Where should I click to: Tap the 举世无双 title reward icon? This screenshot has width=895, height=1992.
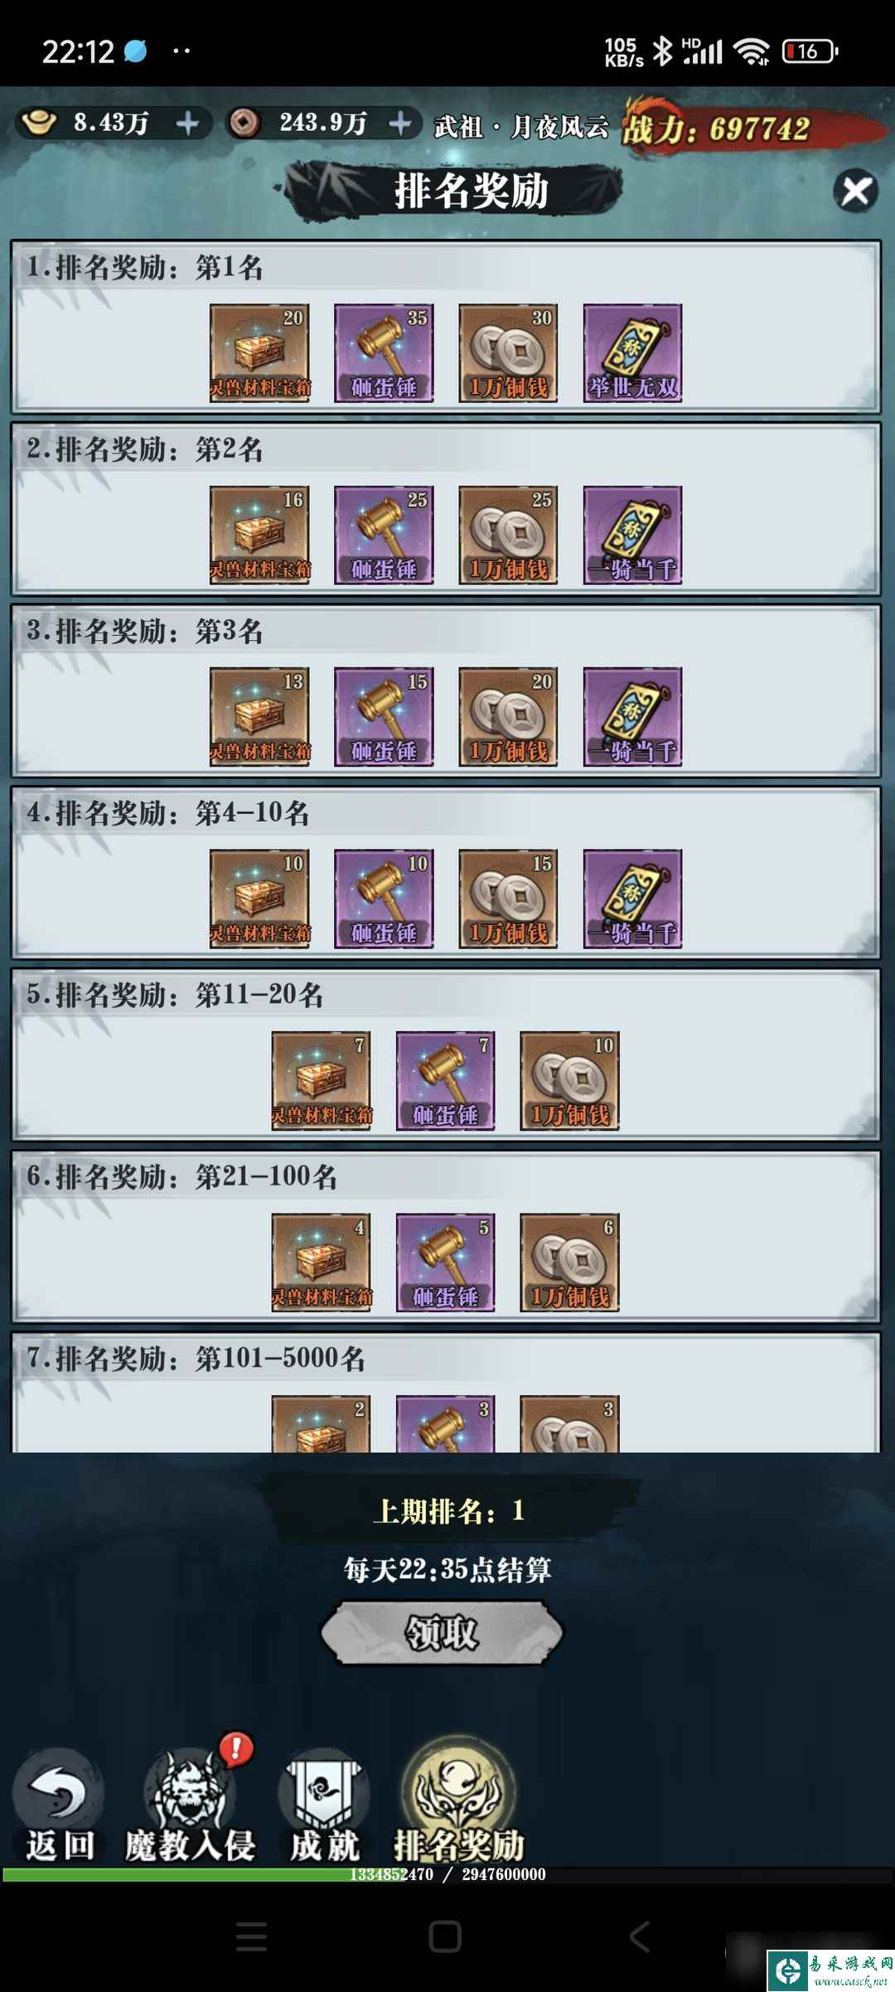pyautogui.click(x=632, y=353)
